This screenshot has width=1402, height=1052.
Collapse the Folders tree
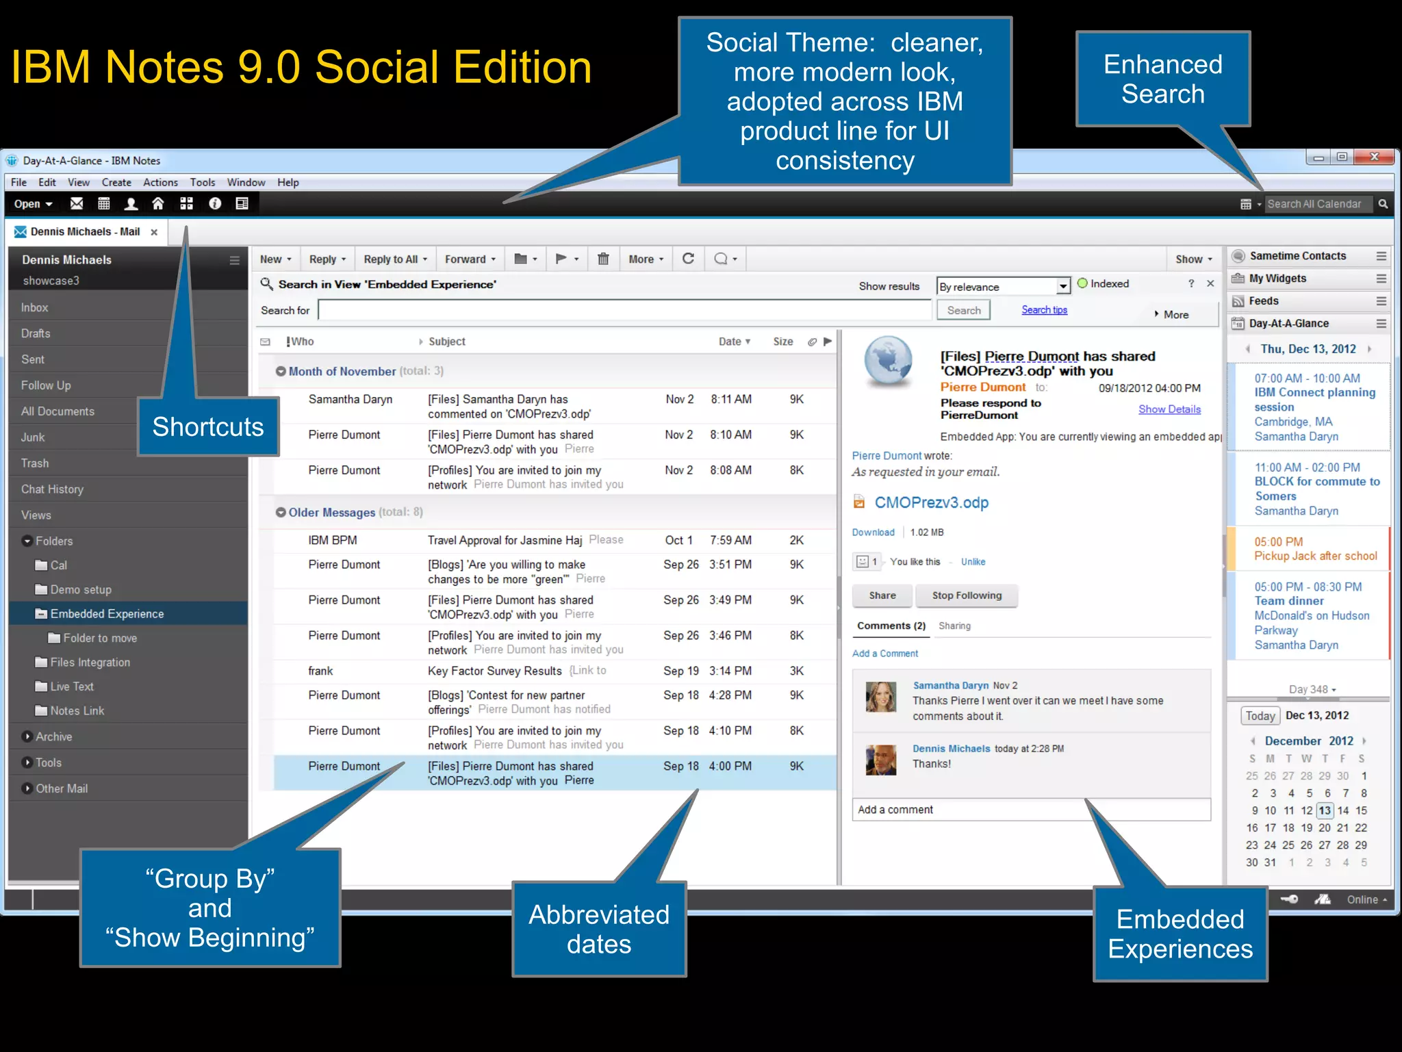27,541
